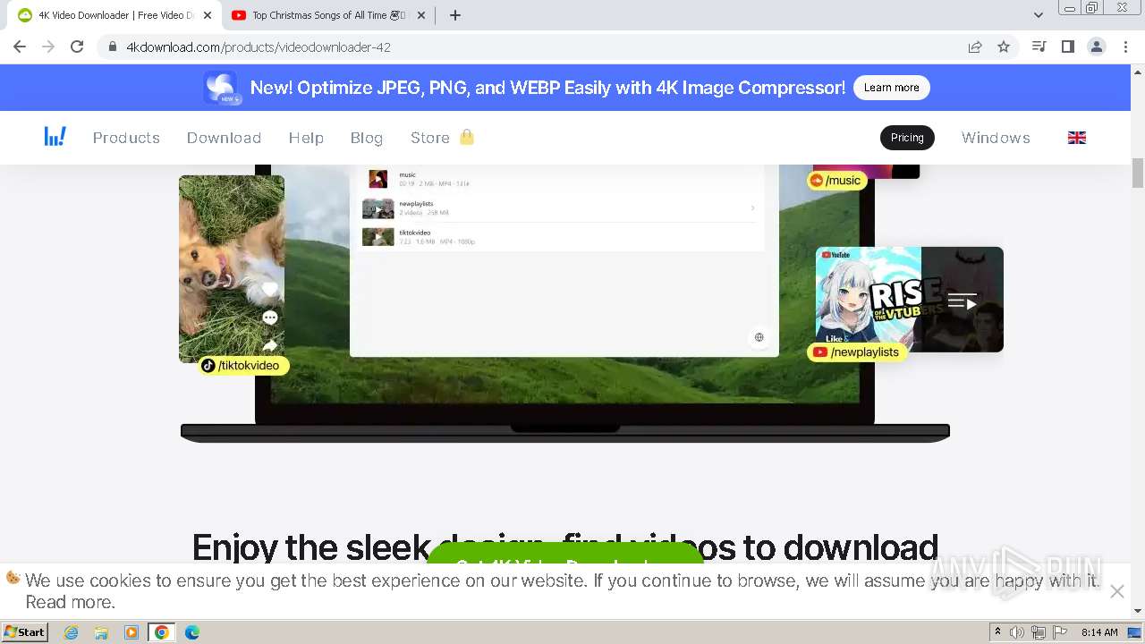Open the media player taskbar icon
The width and height of the screenshot is (1145, 644).
click(131, 632)
